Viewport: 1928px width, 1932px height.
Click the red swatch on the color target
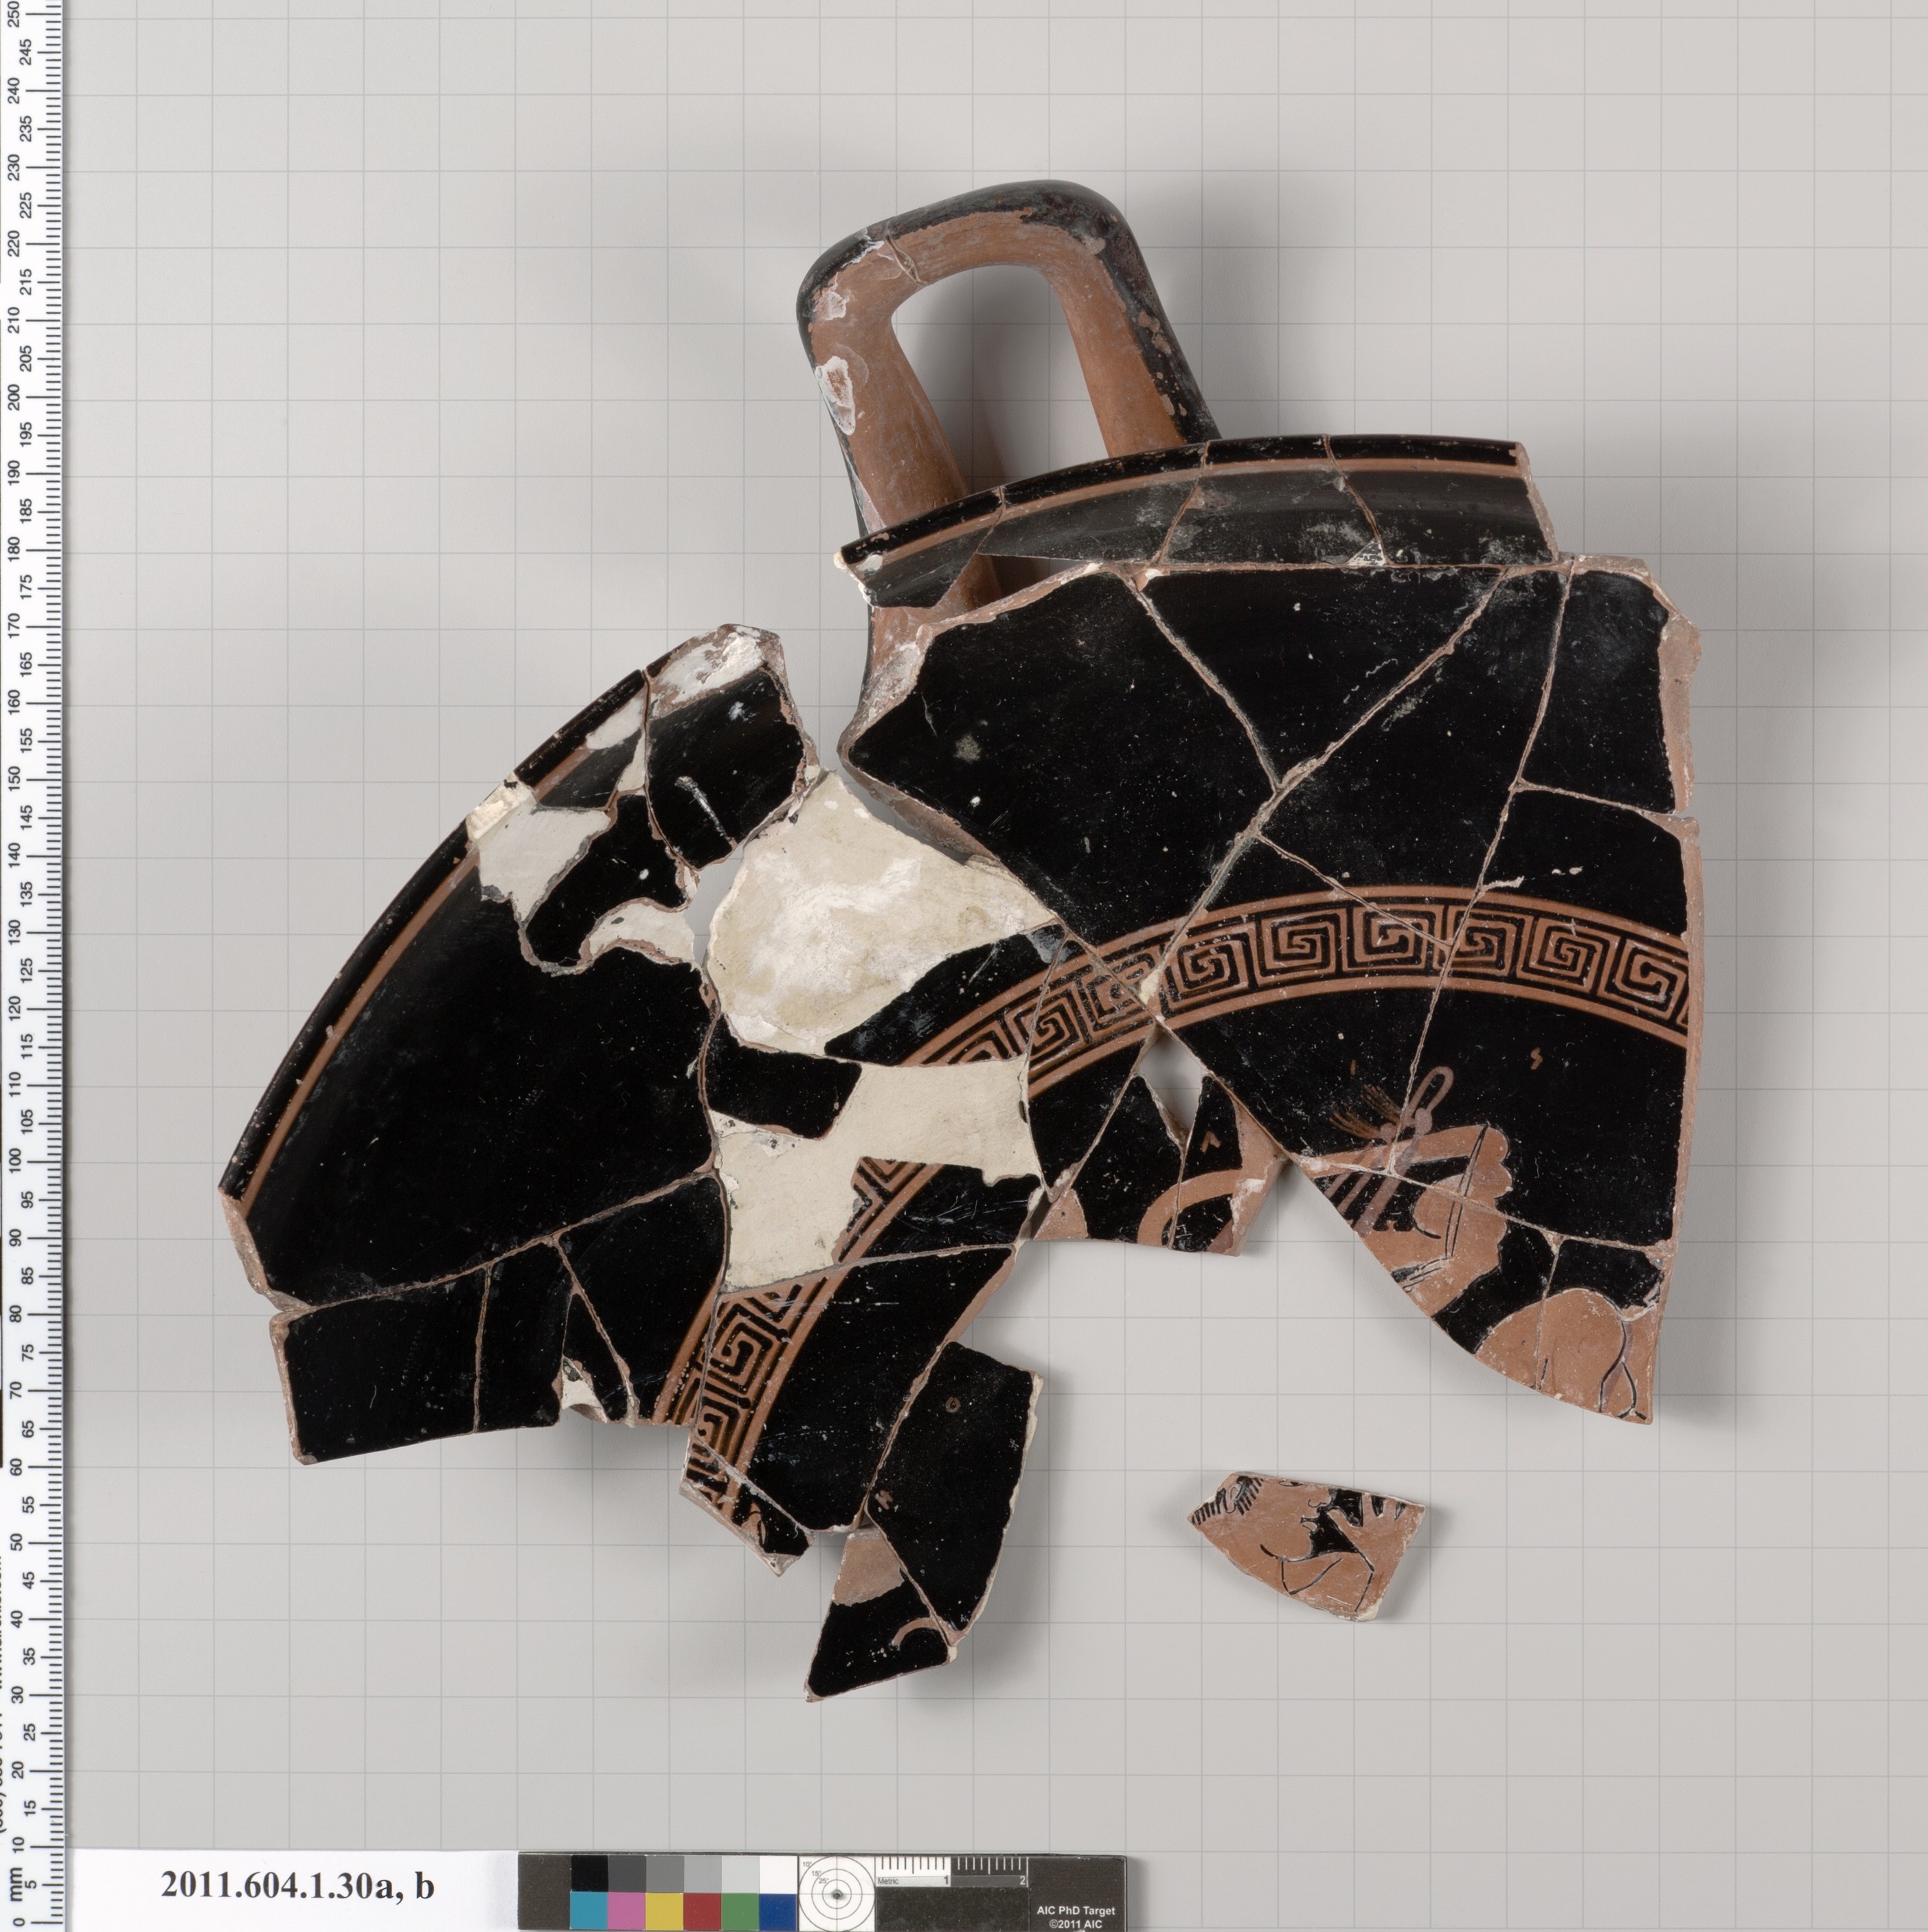pyautogui.click(x=703, y=1910)
